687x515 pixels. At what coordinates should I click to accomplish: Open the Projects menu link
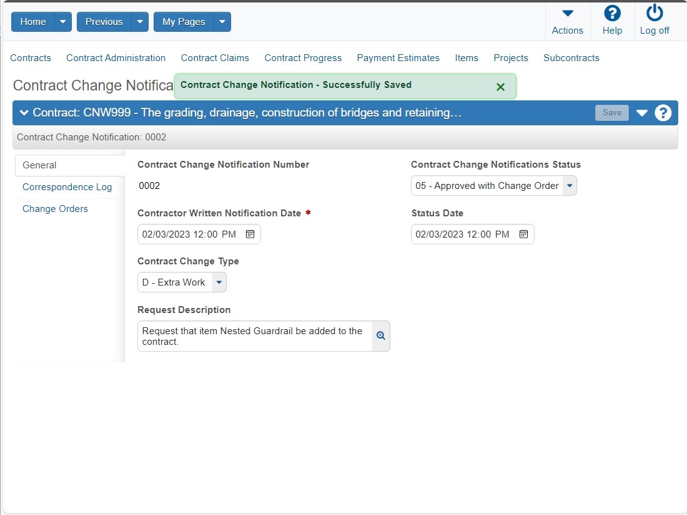coord(510,58)
